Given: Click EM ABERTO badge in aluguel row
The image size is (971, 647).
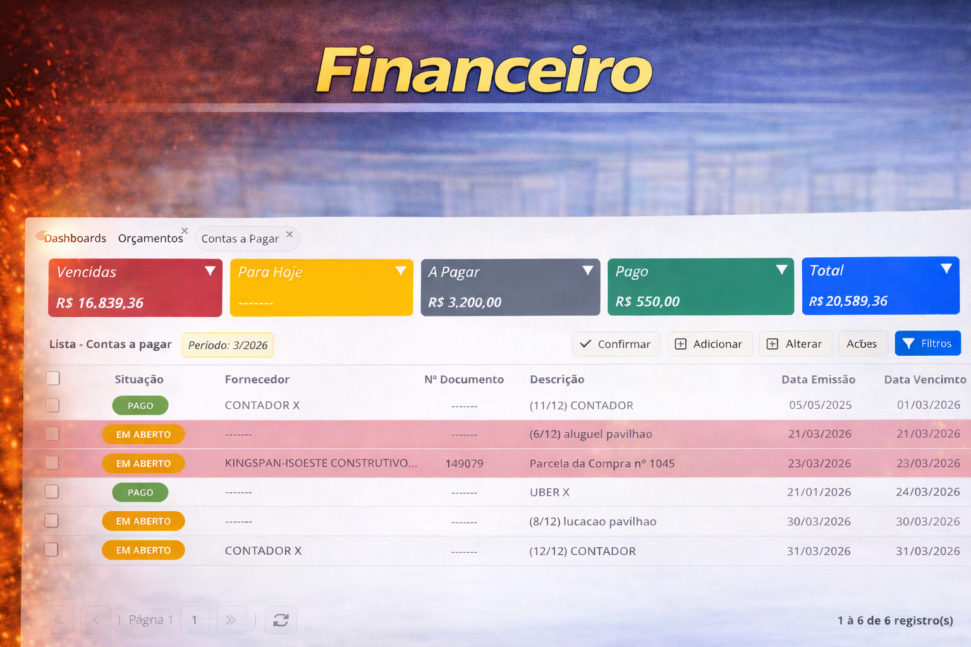Looking at the screenshot, I should 144,434.
